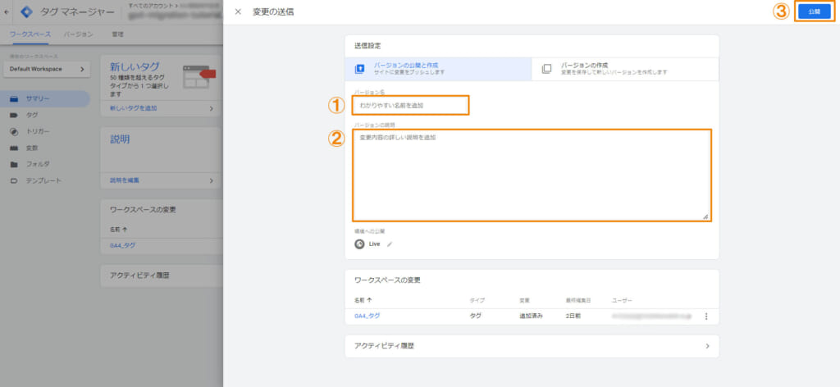Expand アクティビティ履歴 section in panel
This screenshot has width=840, height=387.
pos(532,346)
